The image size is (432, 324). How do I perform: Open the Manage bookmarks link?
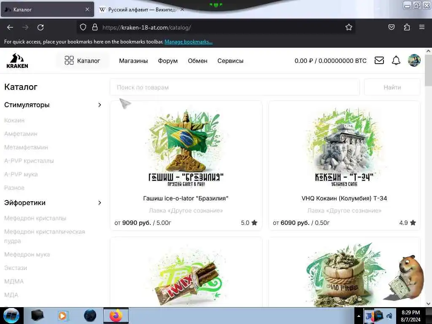click(x=189, y=42)
